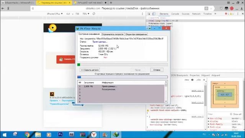Click the media player taskbar icon
Image resolution: width=245 pixels, height=138 pixels.
[49, 135]
